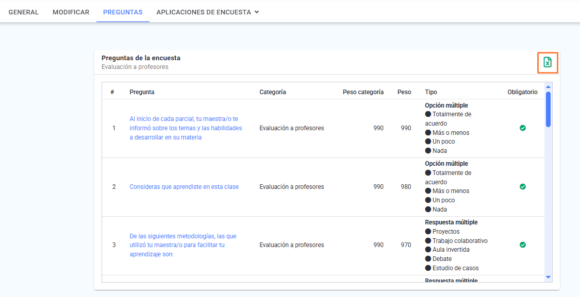
Task: Click the Obligatorio checkmark for question 1
Action: [x=523, y=128]
